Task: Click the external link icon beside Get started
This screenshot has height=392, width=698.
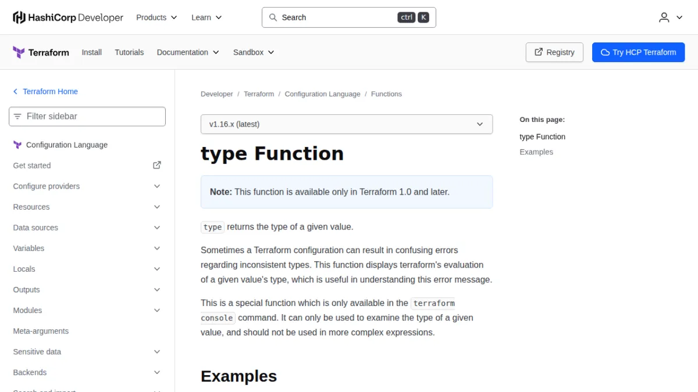Action: pyautogui.click(x=157, y=166)
